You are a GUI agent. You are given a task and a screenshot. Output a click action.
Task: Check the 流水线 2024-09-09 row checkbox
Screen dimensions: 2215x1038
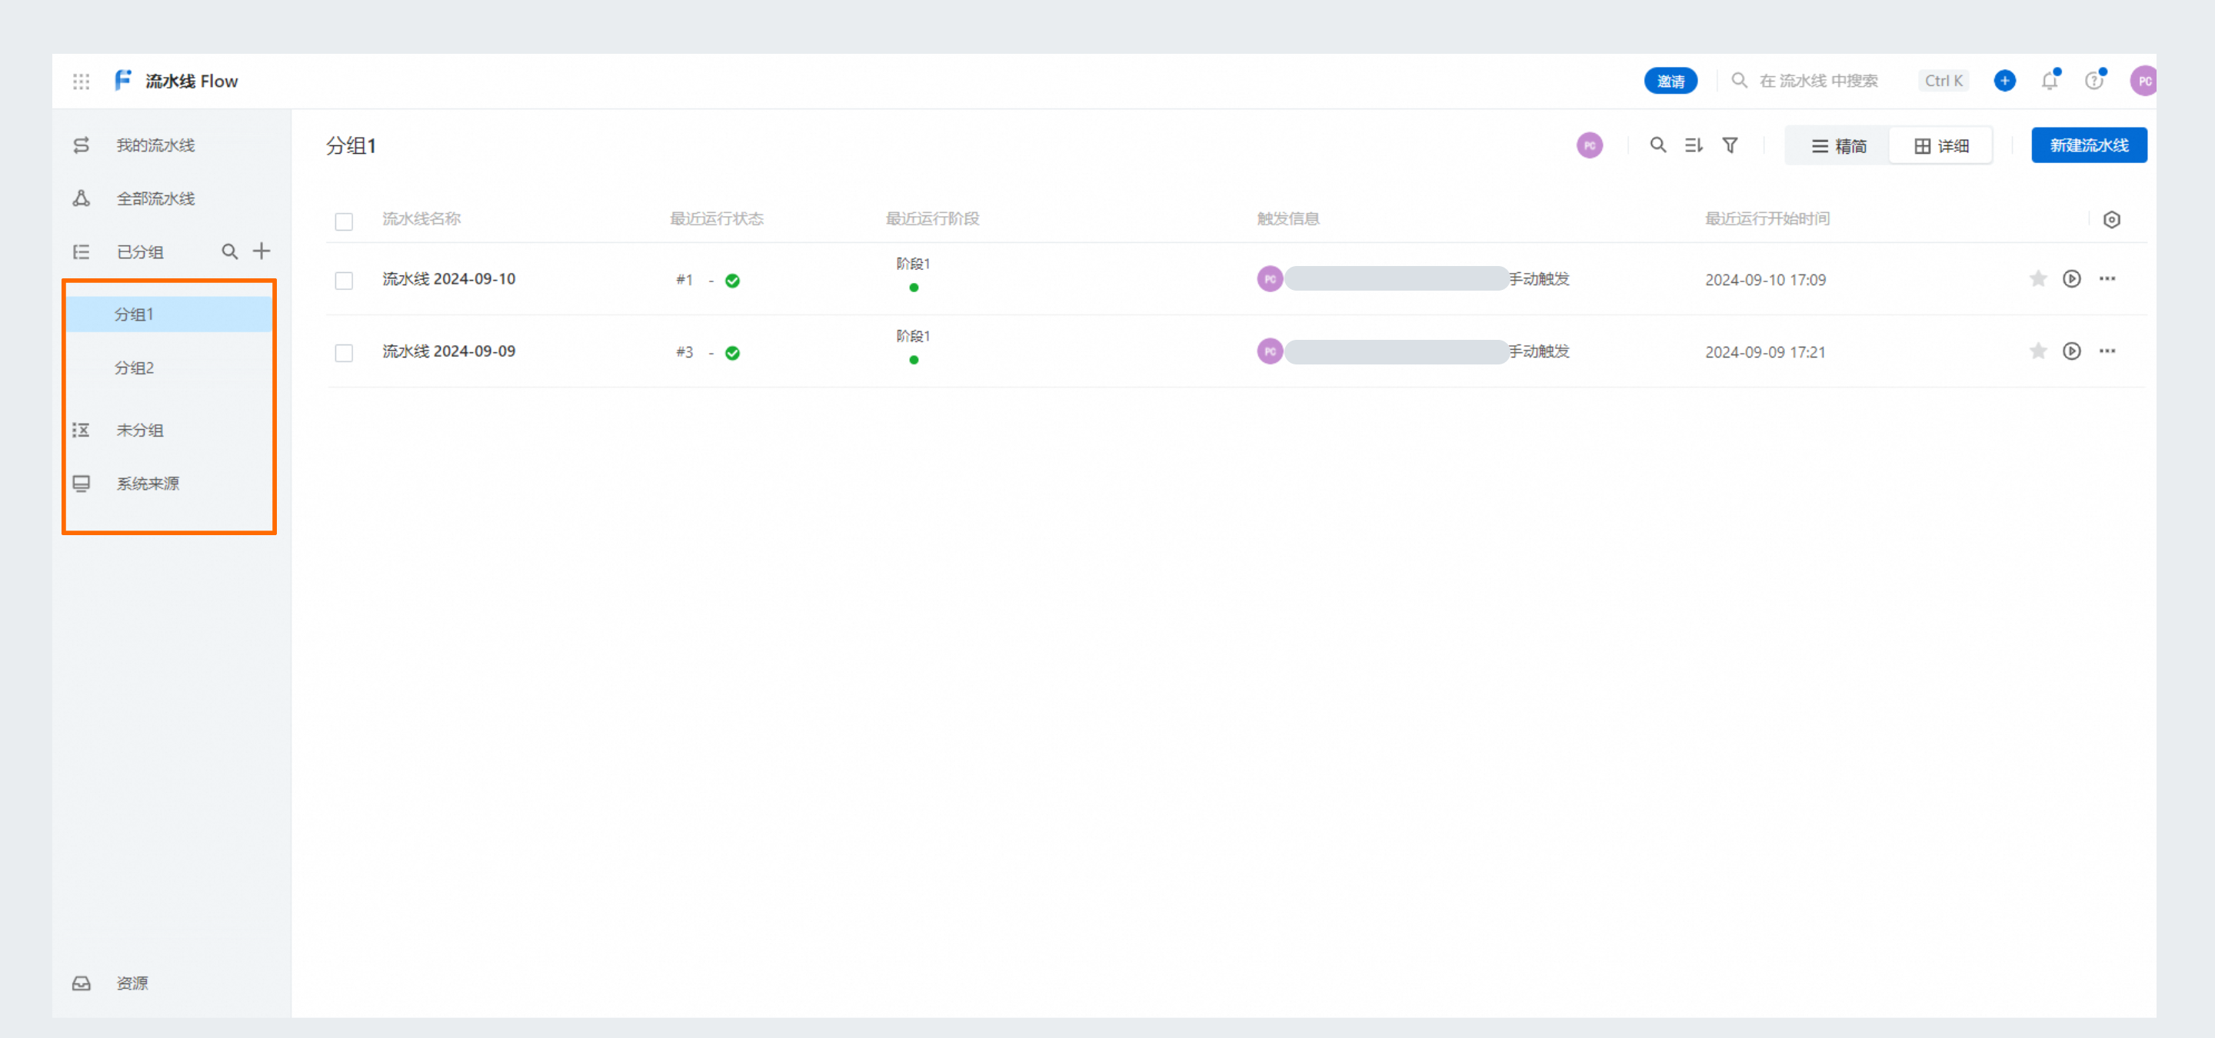pos(344,352)
